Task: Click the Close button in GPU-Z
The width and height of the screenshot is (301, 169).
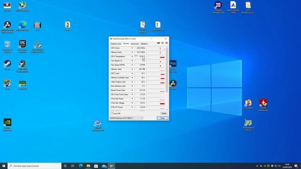Action: coord(162,118)
